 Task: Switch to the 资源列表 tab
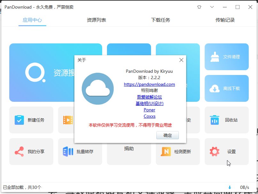96,20
